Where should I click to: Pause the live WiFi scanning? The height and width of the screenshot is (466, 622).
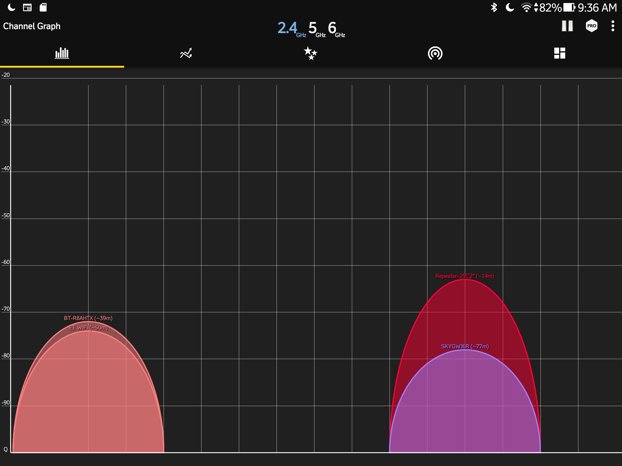point(567,26)
